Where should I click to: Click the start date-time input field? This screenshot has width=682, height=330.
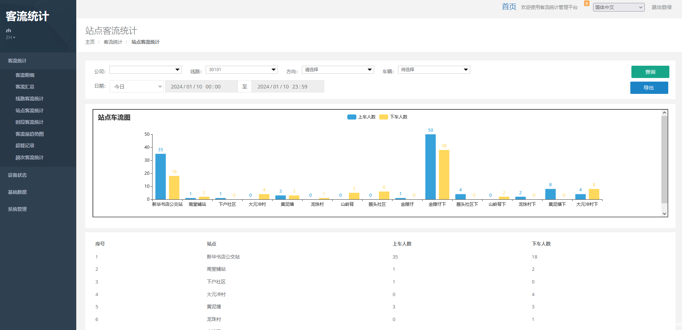pyautogui.click(x=201, y=87)
